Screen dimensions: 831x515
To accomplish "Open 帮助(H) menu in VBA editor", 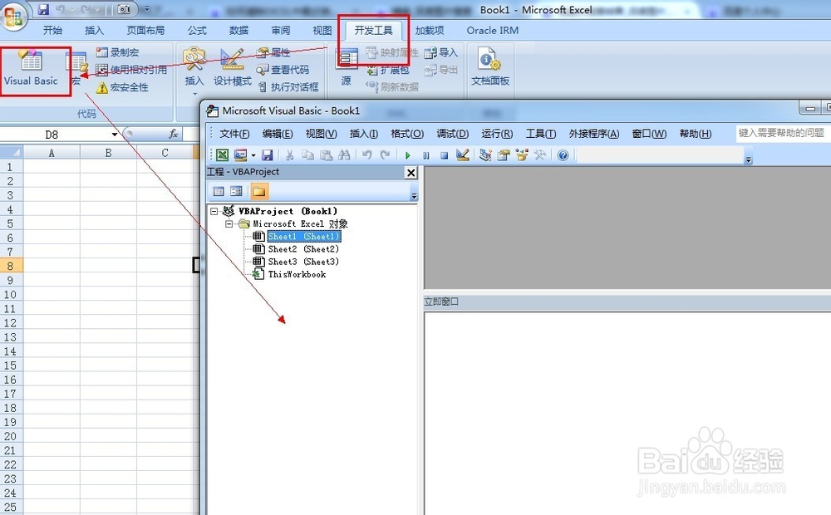I will tap(696, 134).
